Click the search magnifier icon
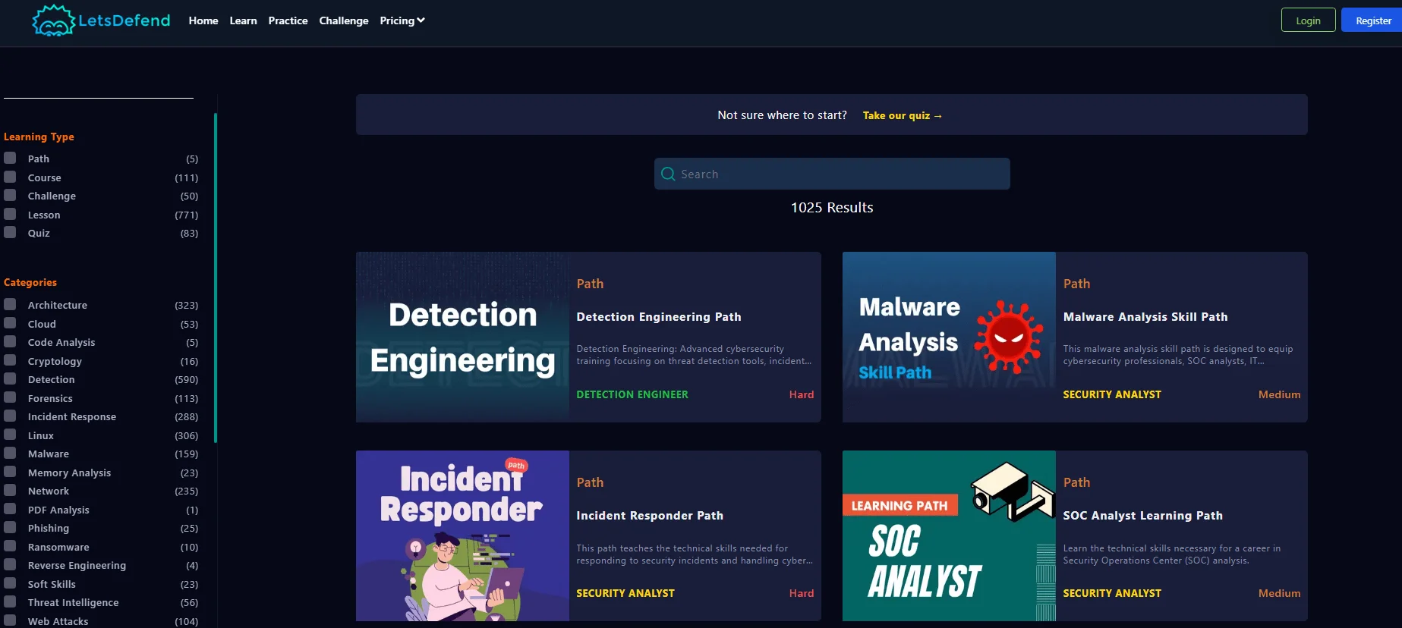 668,174
